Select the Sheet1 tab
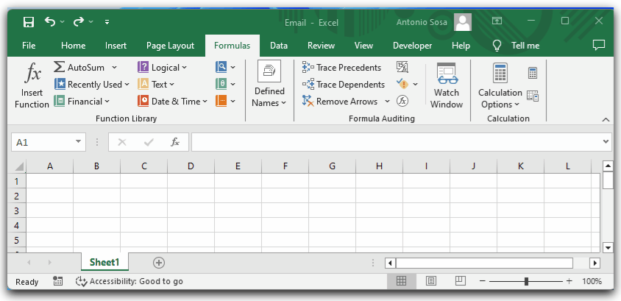This screenshot has width=621, height=301. [104, 262]
